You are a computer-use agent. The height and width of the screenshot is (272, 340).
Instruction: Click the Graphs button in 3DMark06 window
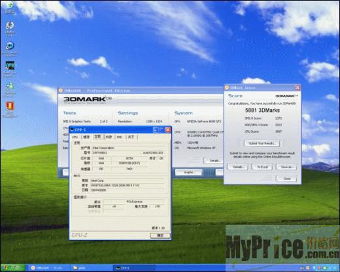pos(189,172)
